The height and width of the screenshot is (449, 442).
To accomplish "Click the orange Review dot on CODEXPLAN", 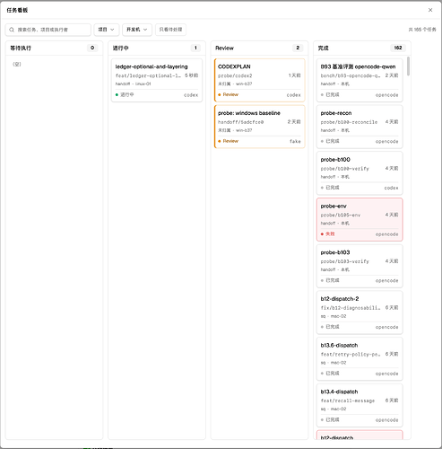I will (220, 94).
